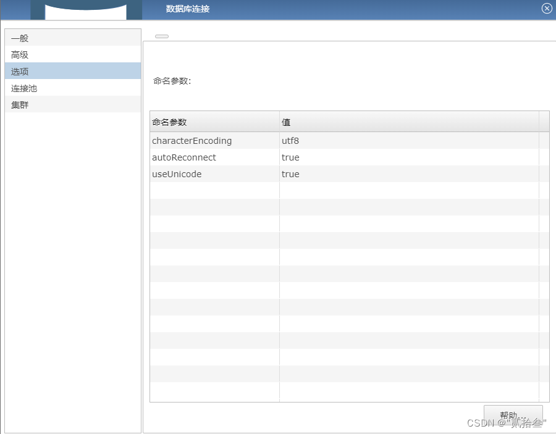Select the 选项 section in the sidebar
This screenshot has height=434, width=556.
pos(73,71)
